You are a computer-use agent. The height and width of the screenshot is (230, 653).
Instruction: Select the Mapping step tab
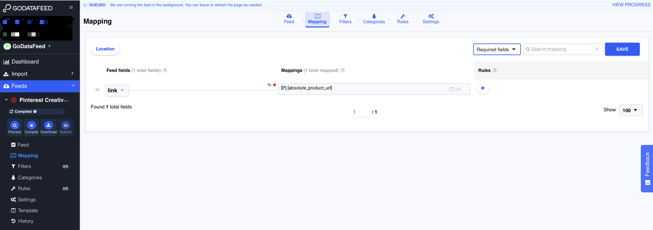click(x=317, y=19)
